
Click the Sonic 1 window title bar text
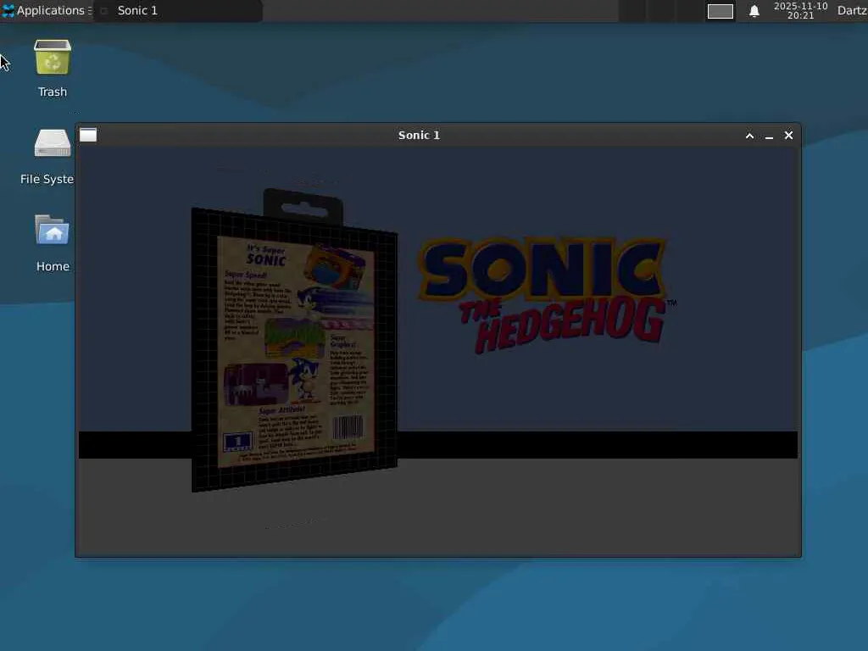pyautogui.click(x=419, y=135)
